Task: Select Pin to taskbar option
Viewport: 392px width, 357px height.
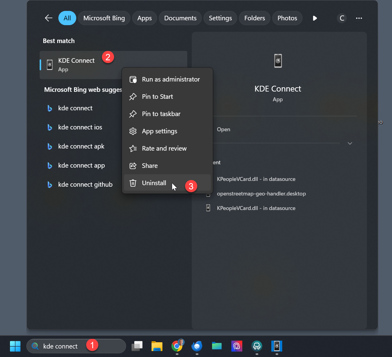Action: tap(161, 114)
